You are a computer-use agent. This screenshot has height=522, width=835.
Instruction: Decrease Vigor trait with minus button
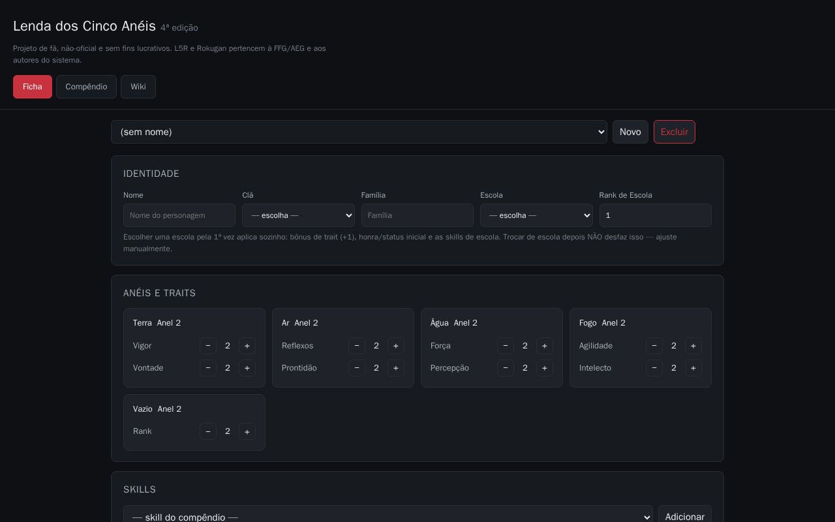[208, 346]
